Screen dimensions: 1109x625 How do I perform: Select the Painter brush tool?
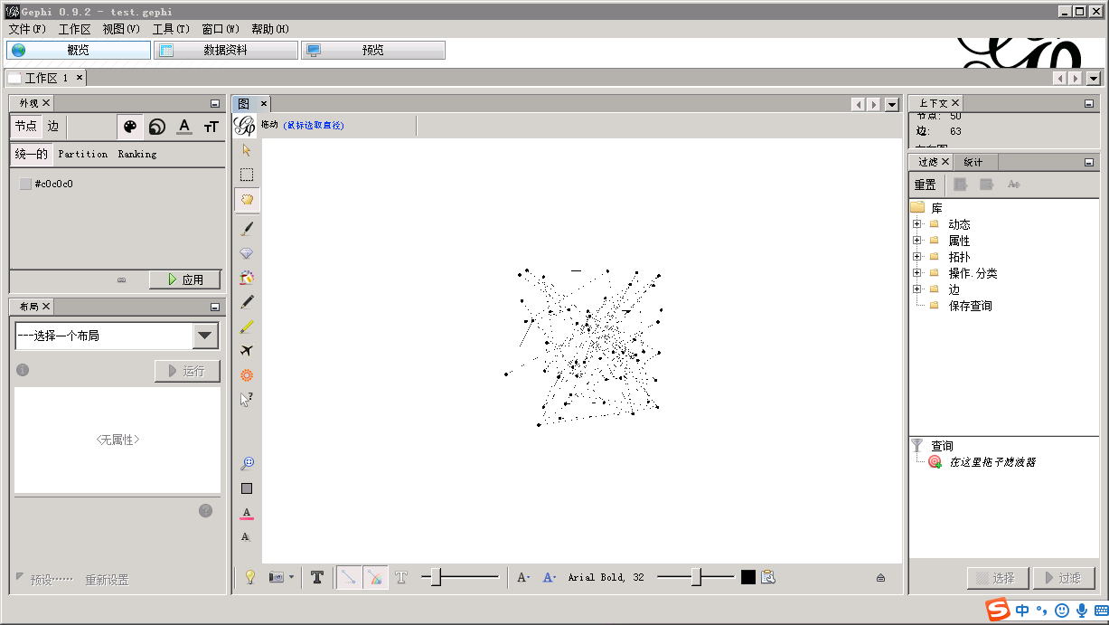click(x=247, y=228)
